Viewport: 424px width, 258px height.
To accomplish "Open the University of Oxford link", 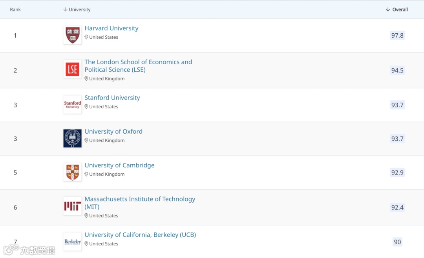I will (x=113, y=131).
